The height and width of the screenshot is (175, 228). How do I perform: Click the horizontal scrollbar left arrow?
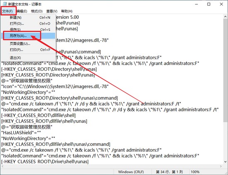pyautogui.click(x=2, y=166)
